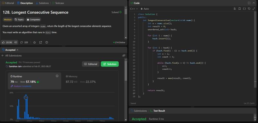Click the Auto lock icon
This screenshot has height=123, width=258.
tap(142, 9)
